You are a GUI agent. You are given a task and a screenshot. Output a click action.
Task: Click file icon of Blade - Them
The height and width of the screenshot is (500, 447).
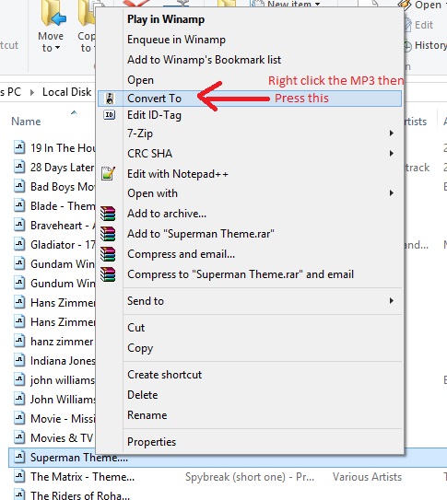[x=19, y=205]
